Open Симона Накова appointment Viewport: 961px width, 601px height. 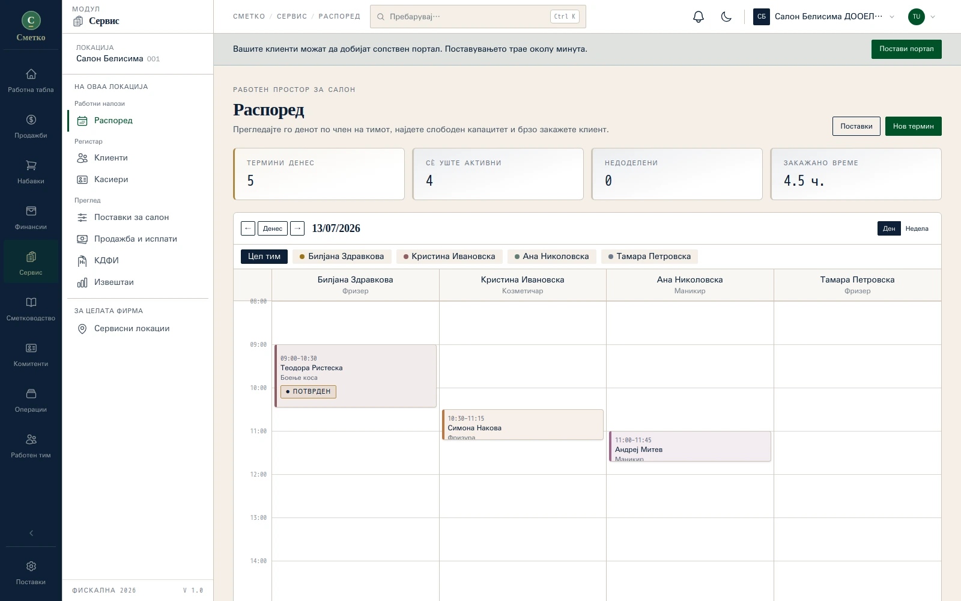click(523, 424)
